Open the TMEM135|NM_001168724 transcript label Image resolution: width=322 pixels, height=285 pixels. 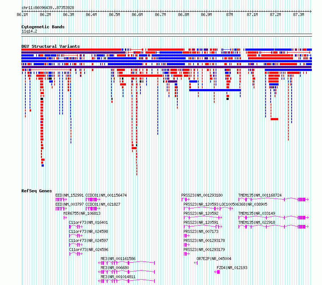[x=260, y=196]
